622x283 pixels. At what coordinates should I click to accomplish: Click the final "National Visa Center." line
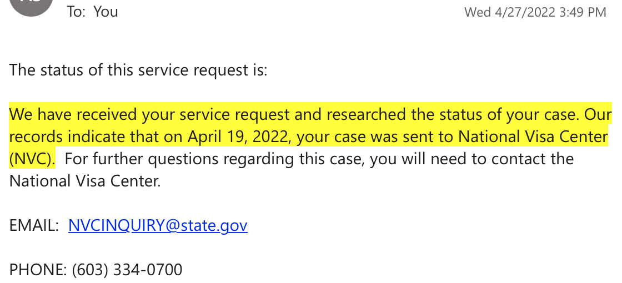coord(85,181)
